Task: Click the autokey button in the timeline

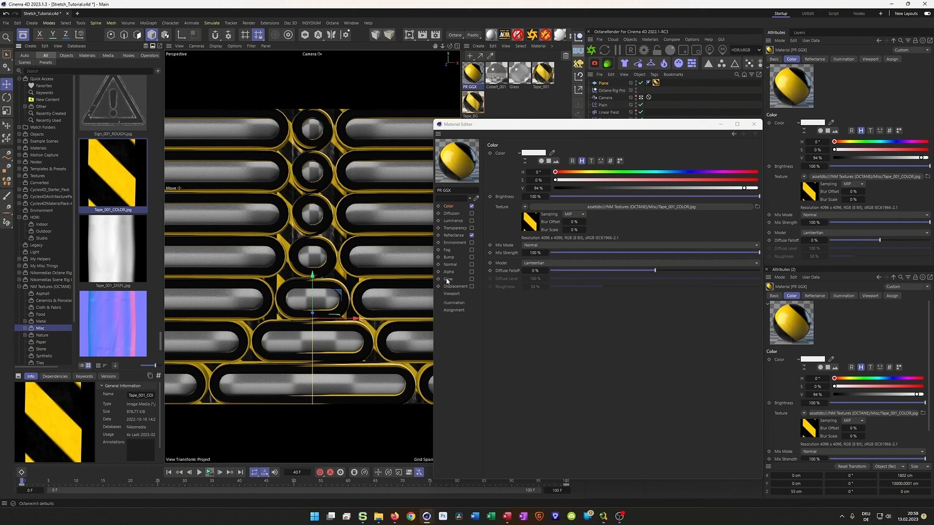Action: (330, 472)
